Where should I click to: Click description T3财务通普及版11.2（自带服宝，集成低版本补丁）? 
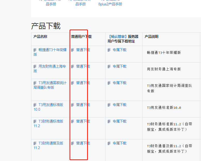pyautogui.click(x=169, y=149)
